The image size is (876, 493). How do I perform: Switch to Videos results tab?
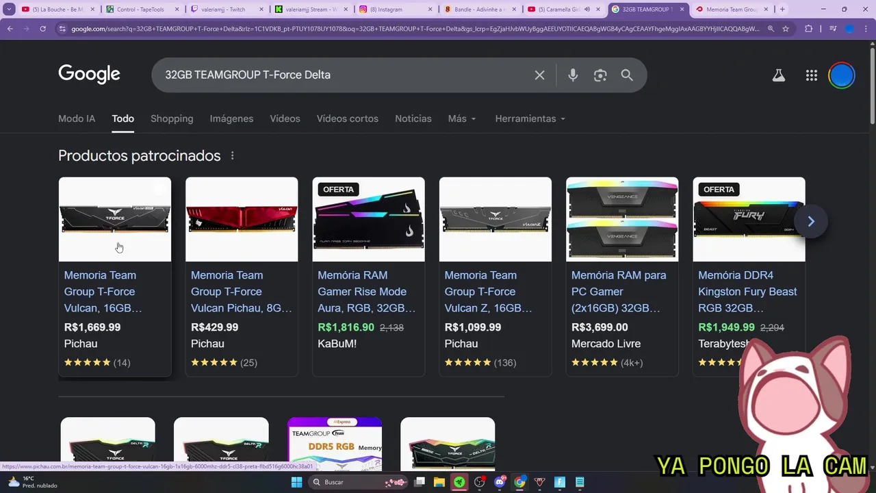285,118
